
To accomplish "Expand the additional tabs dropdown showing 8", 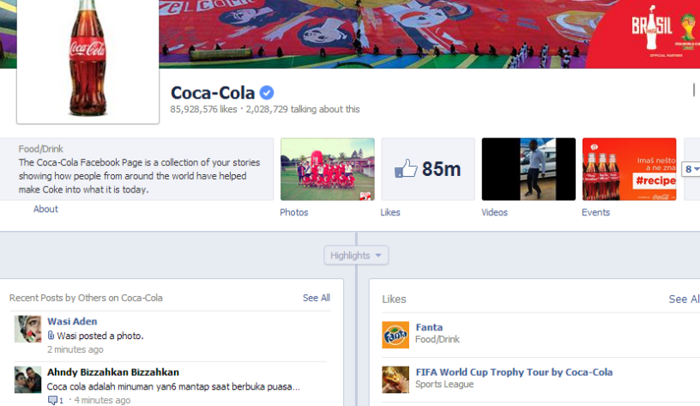I will click(x=691, y=169).
